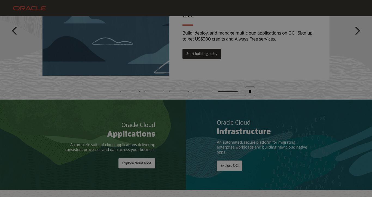Click the US$300 credits description text
Viewport: 372px width, 197px height.
248,36
